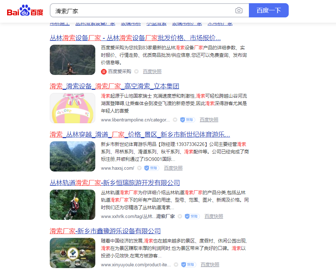
Task: Open 百度快照 for the 百度爱采购 result
Action: point(152,71)
